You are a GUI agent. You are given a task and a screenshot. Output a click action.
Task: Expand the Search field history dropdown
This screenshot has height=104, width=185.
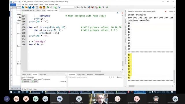(x=66, y=77)
